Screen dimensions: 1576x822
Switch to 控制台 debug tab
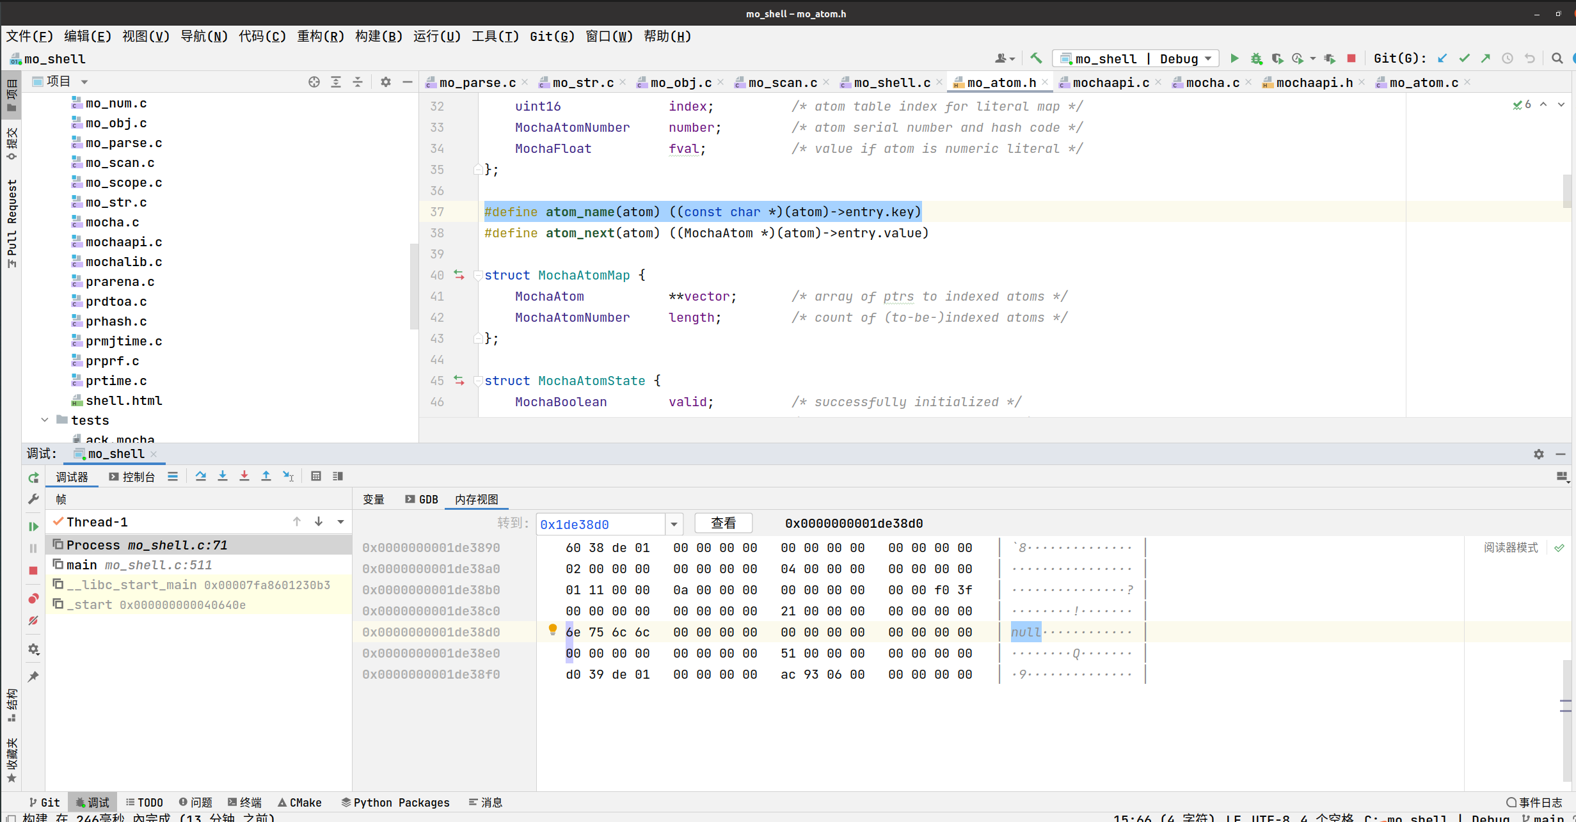[x=132, y=477]
